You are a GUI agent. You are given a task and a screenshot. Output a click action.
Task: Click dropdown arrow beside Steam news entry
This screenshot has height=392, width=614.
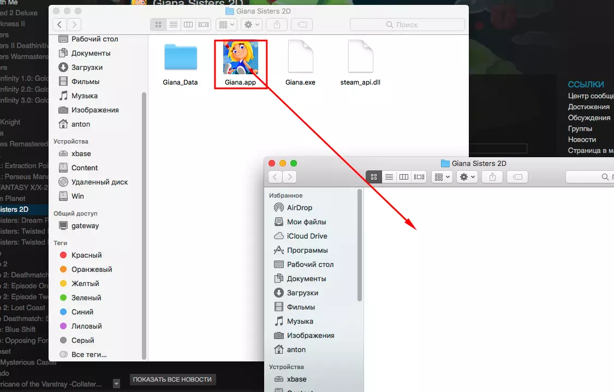point(116,384)
